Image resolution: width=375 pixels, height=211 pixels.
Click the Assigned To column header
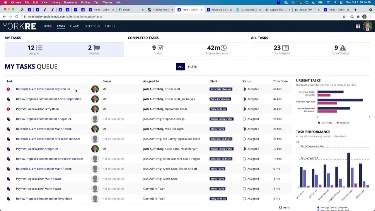[x=151, y=81]
